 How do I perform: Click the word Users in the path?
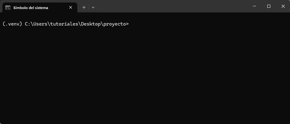(40, 24)
